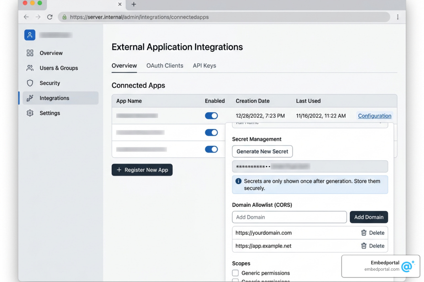Click the masked secret value field

click(x=310, y=166)
